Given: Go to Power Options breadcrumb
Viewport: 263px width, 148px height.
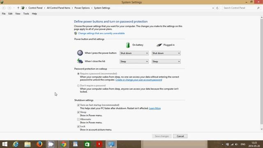Looking at the screenshot, I should point(82,8).
